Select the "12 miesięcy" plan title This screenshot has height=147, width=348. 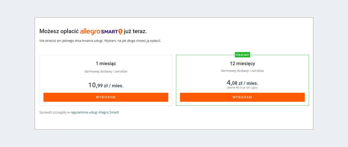[242, 63]
